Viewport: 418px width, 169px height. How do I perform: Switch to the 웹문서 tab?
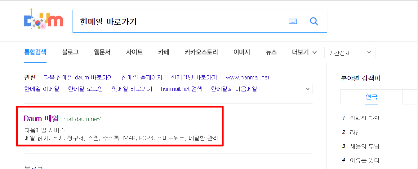click(x=102, y=52)
